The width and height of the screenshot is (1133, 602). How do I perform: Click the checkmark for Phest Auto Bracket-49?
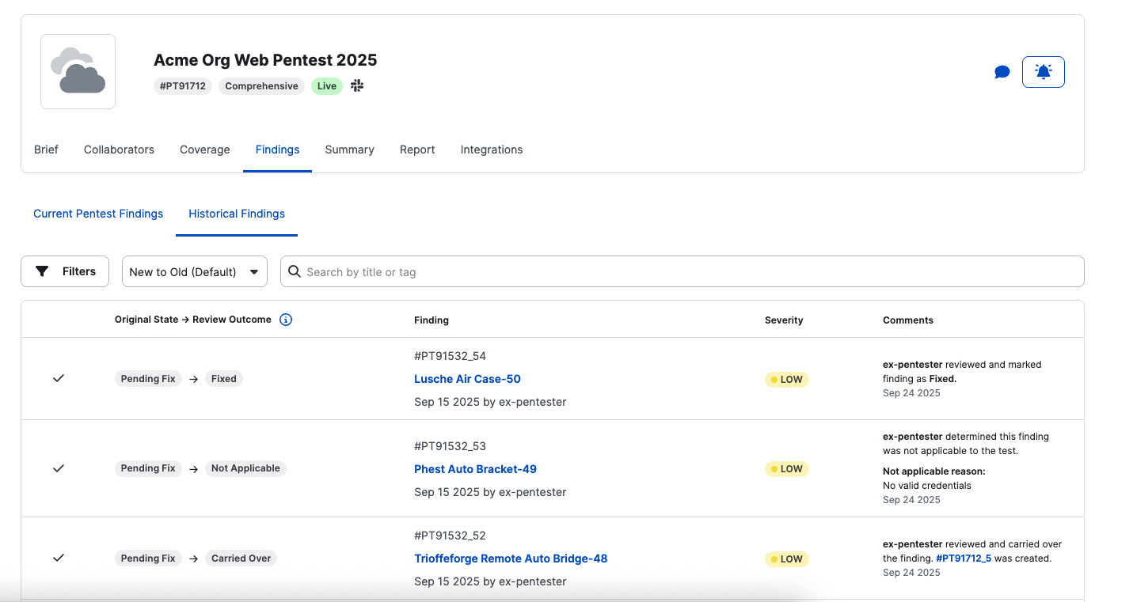(59, 468)
